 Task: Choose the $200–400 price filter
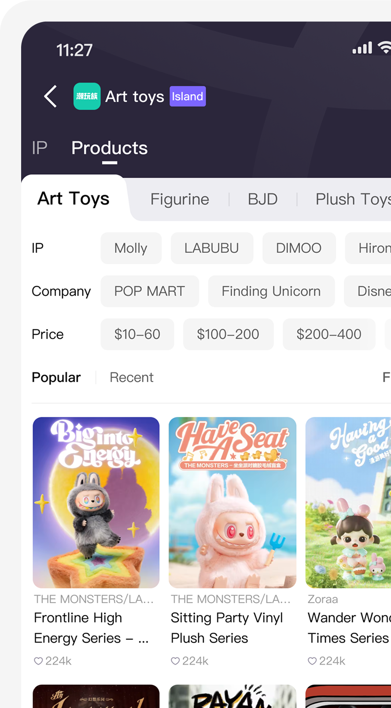[329, 334]
